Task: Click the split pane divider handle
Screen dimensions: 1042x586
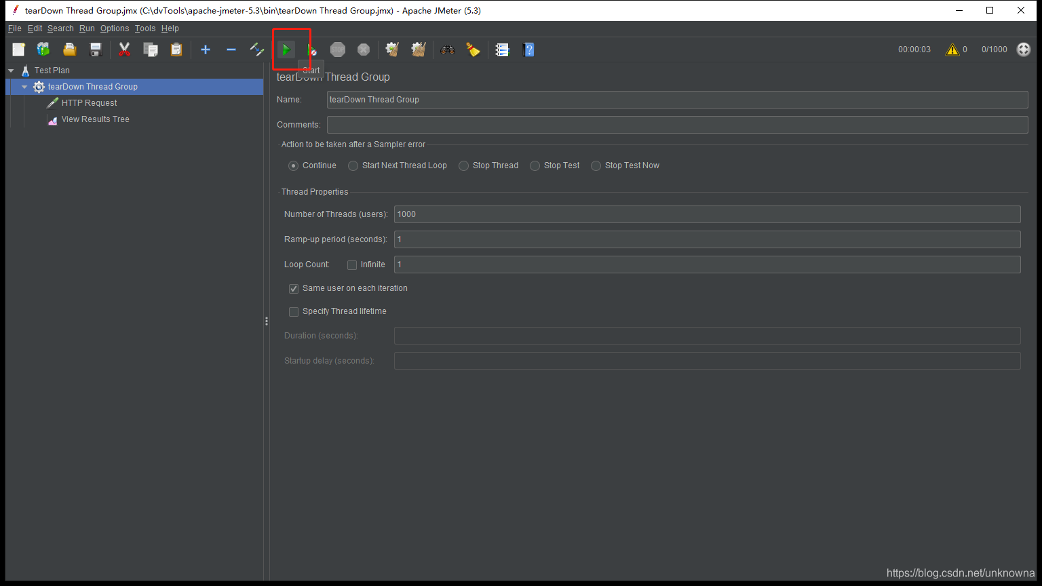Action: pyautogui.click(x=267, y=321)
